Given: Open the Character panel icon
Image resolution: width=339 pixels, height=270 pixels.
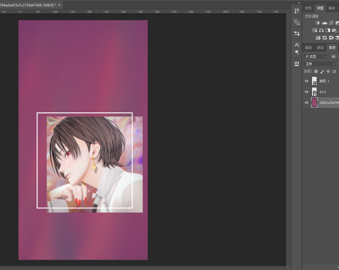Looking at the screenshot, I should click(297, 45).
